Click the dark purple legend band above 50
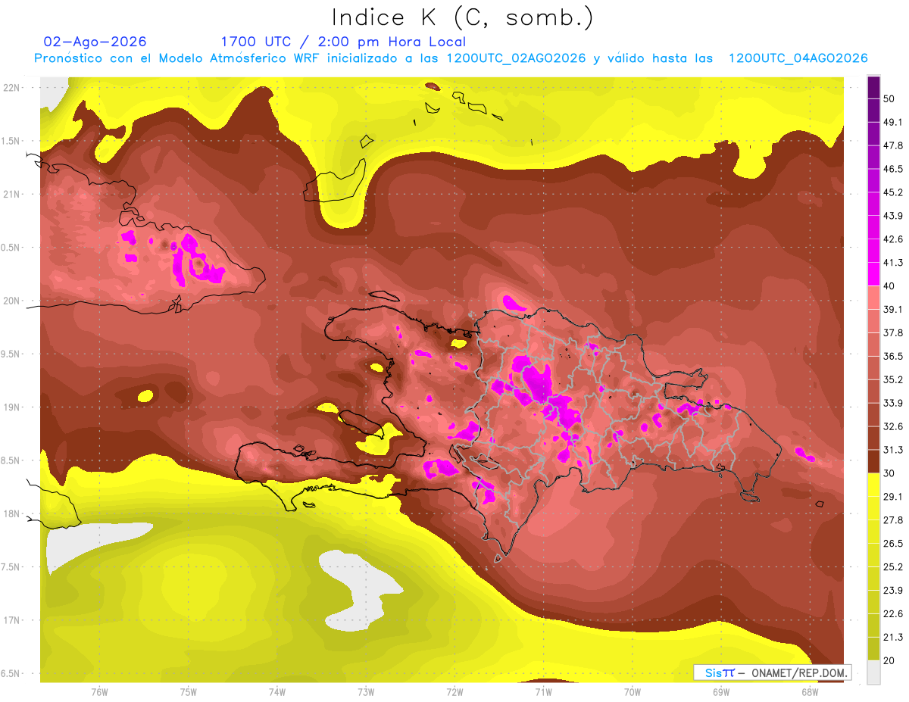909x702 pixels. click(873, 86)
